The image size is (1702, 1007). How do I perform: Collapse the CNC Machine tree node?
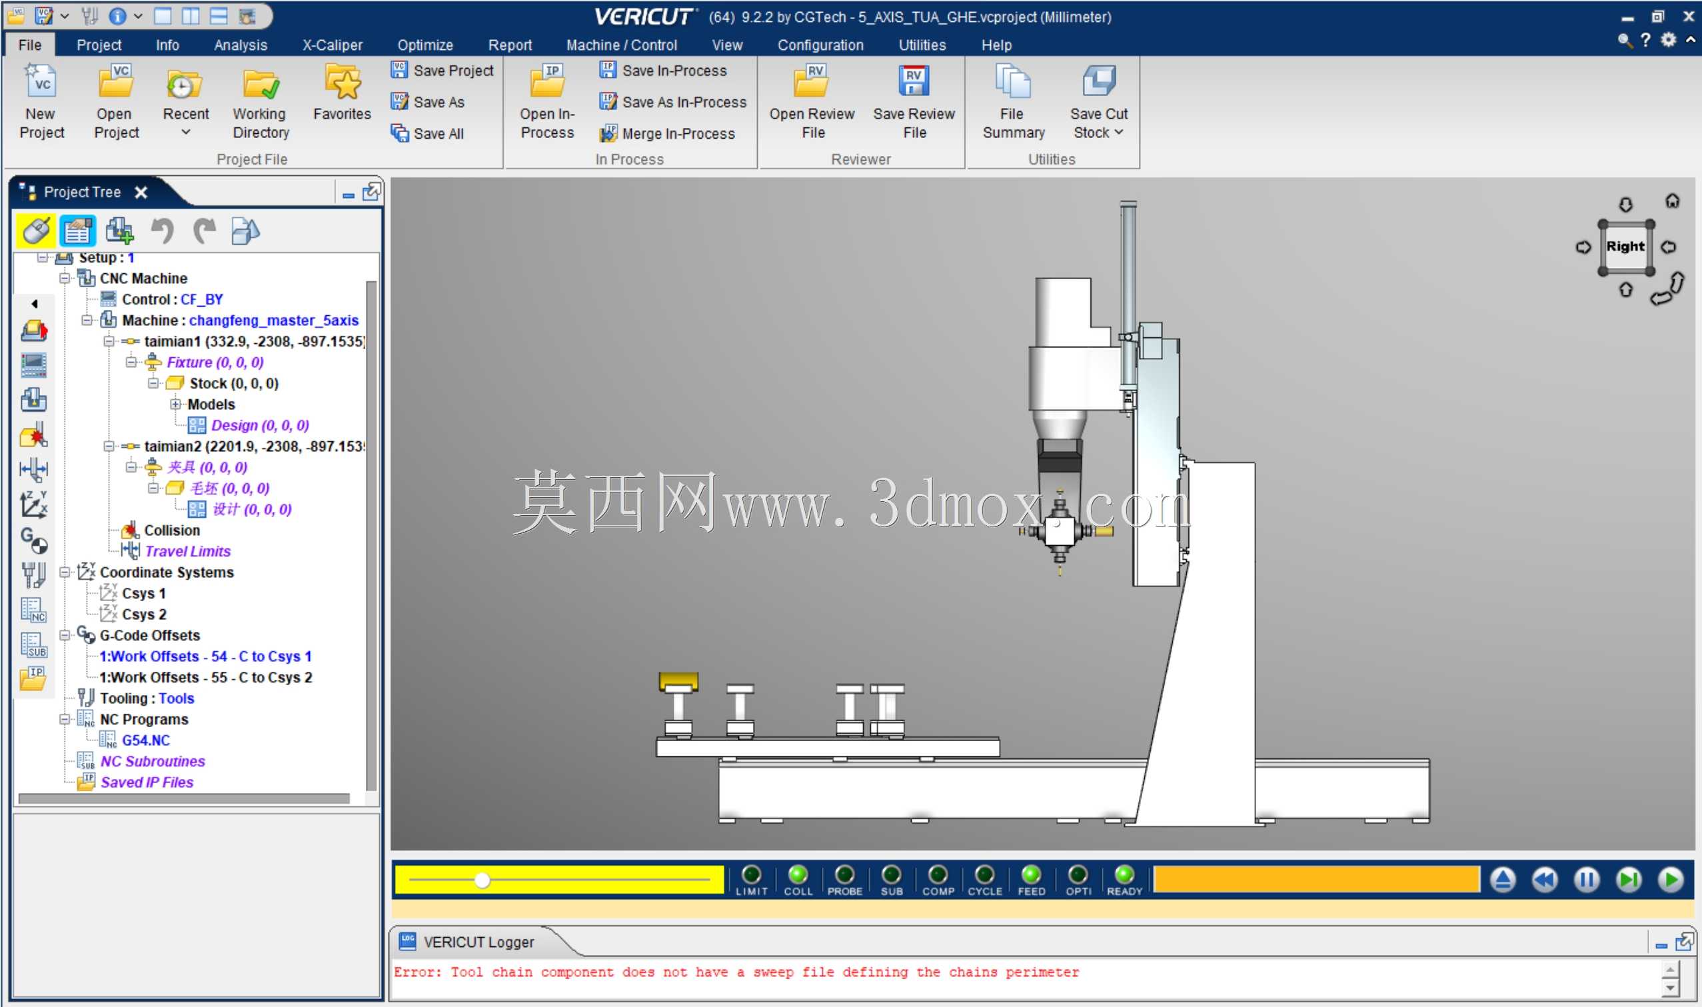(x=65, y=278)
